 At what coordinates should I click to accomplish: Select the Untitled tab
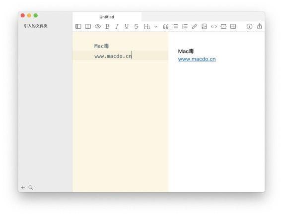[107, 17]
